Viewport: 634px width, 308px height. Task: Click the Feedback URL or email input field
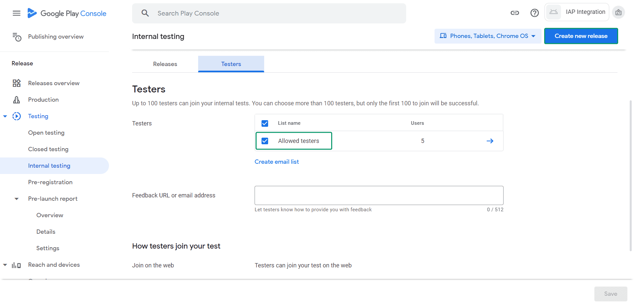click(379, 195)
